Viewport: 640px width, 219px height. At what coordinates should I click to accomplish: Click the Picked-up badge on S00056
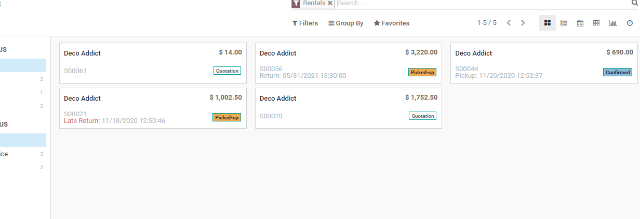(x=422, y=72)
